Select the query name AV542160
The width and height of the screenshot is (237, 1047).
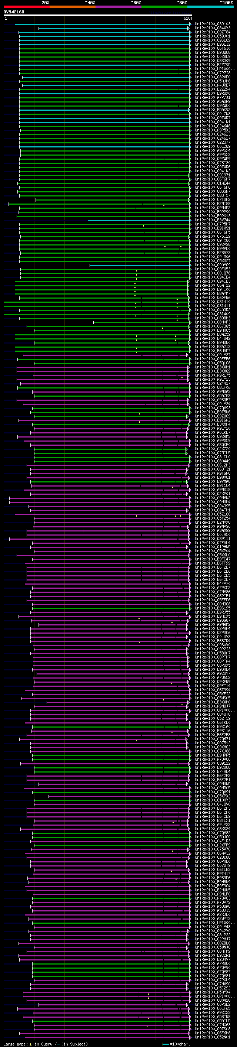(x=14, y=12)
